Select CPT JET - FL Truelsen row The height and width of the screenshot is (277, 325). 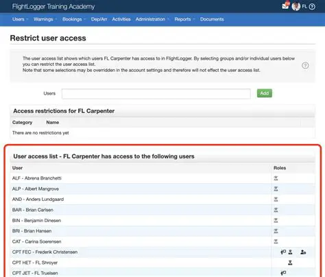(162, 272)
